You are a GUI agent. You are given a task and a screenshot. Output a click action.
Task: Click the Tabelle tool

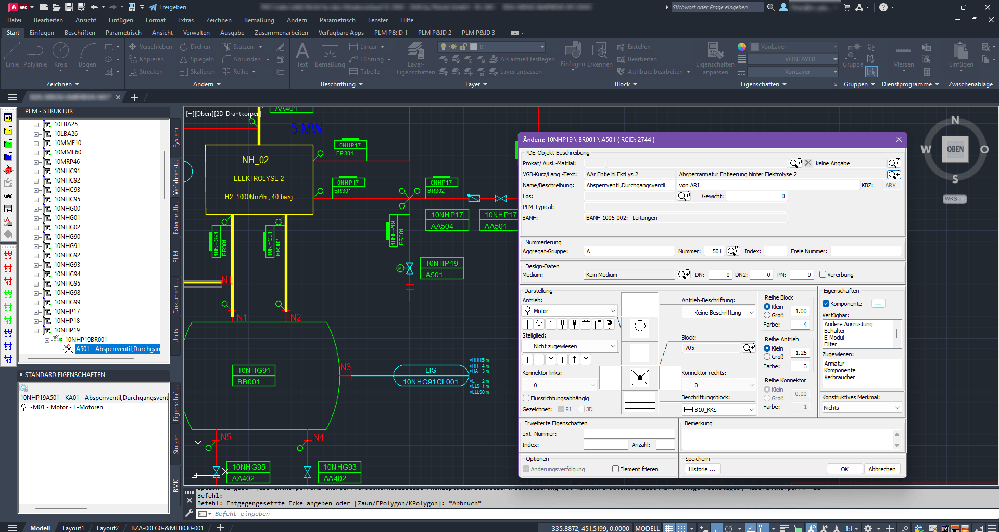pos(364,72)
